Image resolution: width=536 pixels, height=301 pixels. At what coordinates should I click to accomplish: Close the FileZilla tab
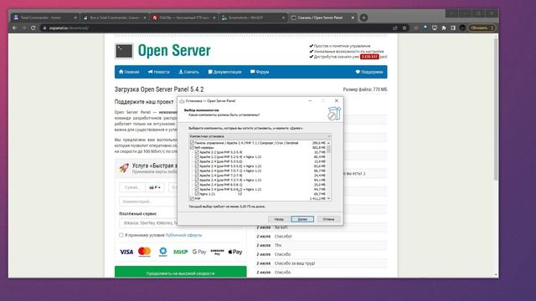pyautogui.click(x=214, y=18)
